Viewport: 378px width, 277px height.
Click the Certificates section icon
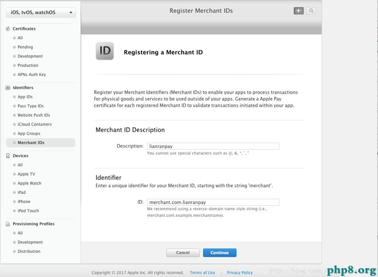8,29
